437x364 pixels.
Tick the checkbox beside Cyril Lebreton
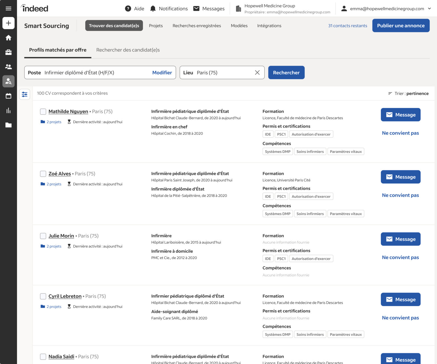tap(43, 296)
